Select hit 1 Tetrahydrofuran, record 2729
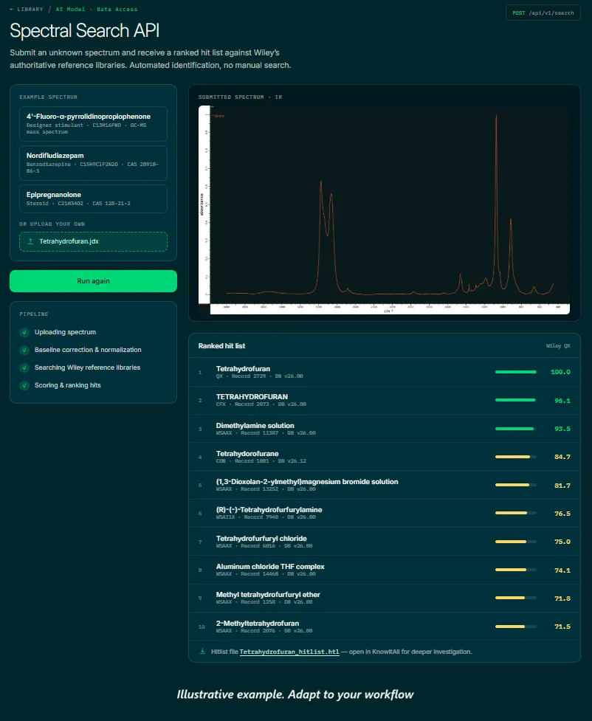 click(385, 372)
